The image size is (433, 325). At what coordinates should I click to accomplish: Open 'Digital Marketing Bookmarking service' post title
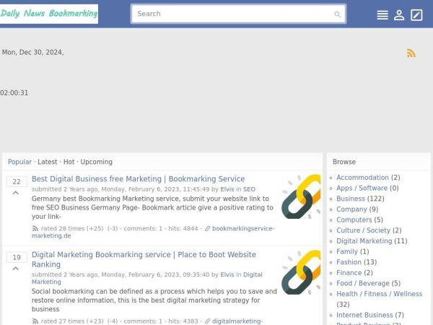tap(144, 259)
